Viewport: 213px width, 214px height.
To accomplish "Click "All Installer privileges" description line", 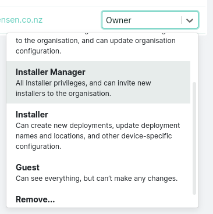I will click(83, 83).
